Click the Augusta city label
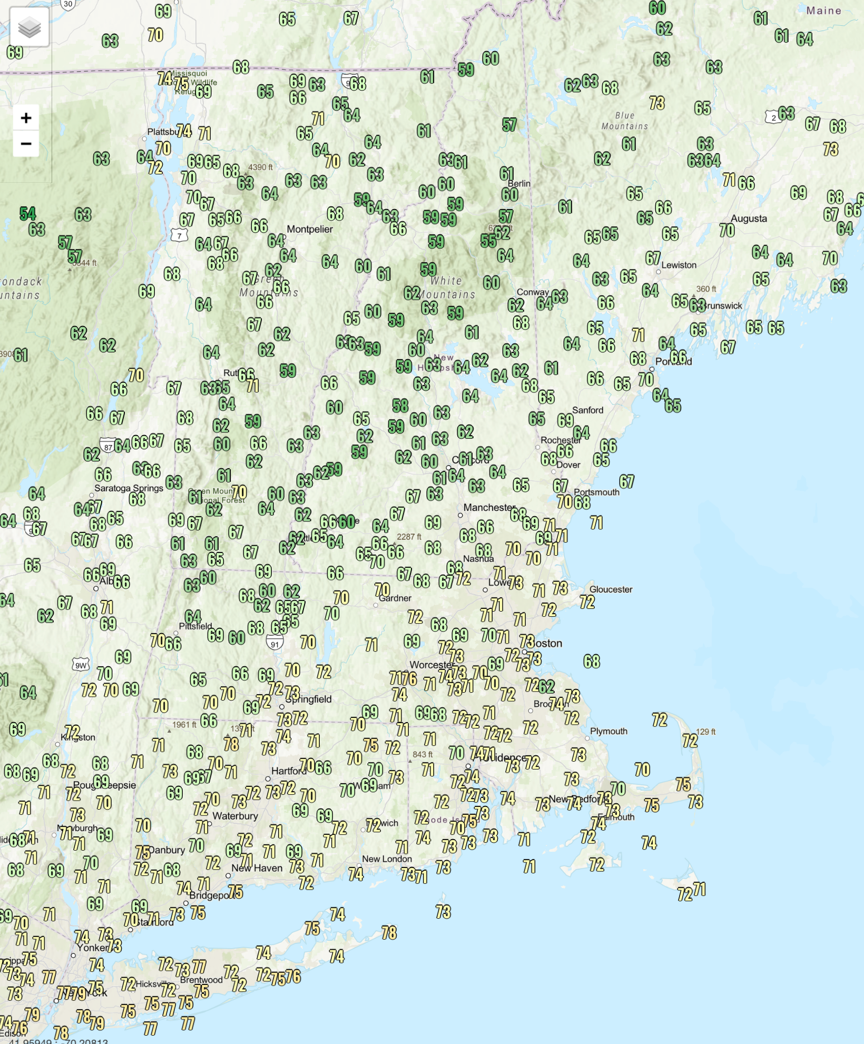Screen dimensions: 864x1044 [x=749, y=219]
